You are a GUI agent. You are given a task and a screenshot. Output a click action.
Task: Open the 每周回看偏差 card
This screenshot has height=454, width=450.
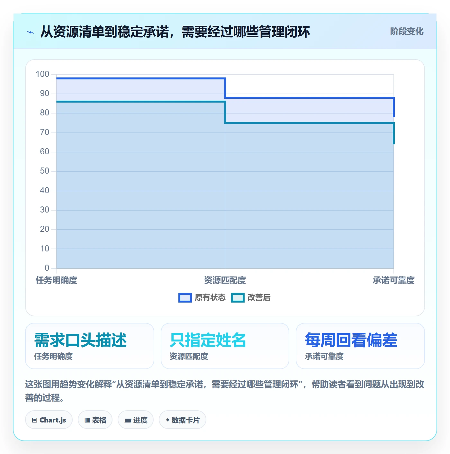click(x=360, y=346)
